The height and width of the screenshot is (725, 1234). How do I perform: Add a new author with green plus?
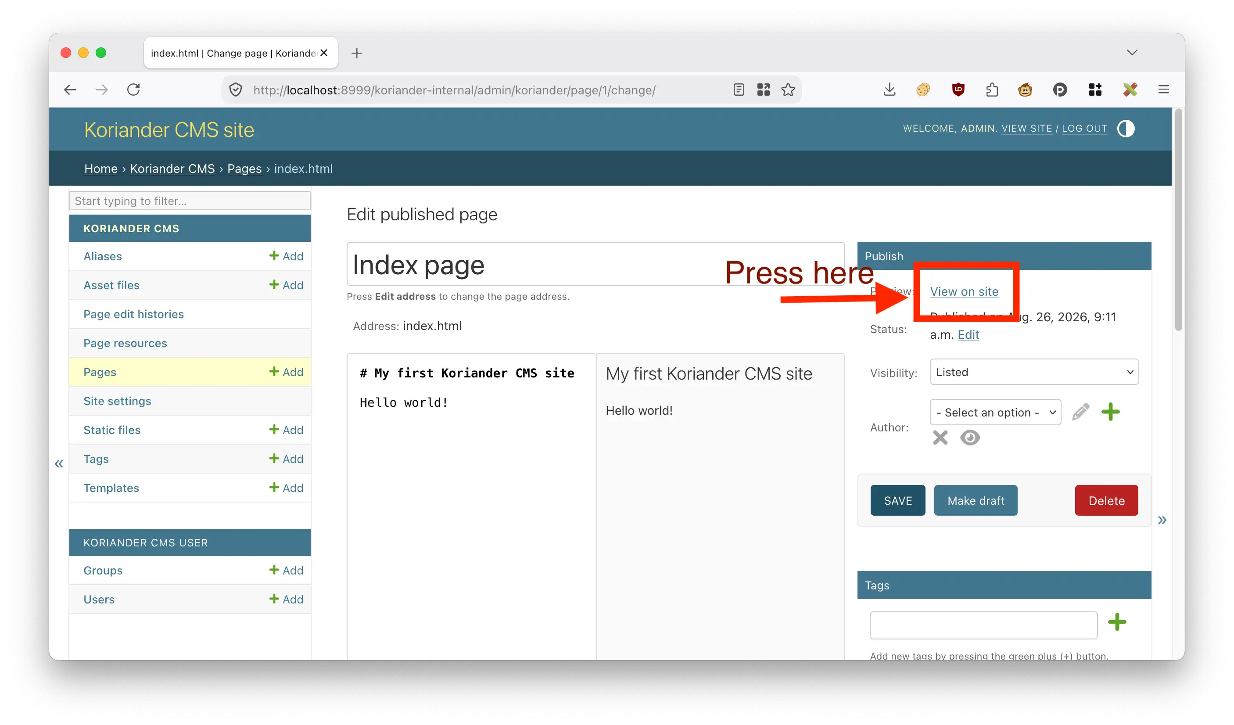[1111, 412]
